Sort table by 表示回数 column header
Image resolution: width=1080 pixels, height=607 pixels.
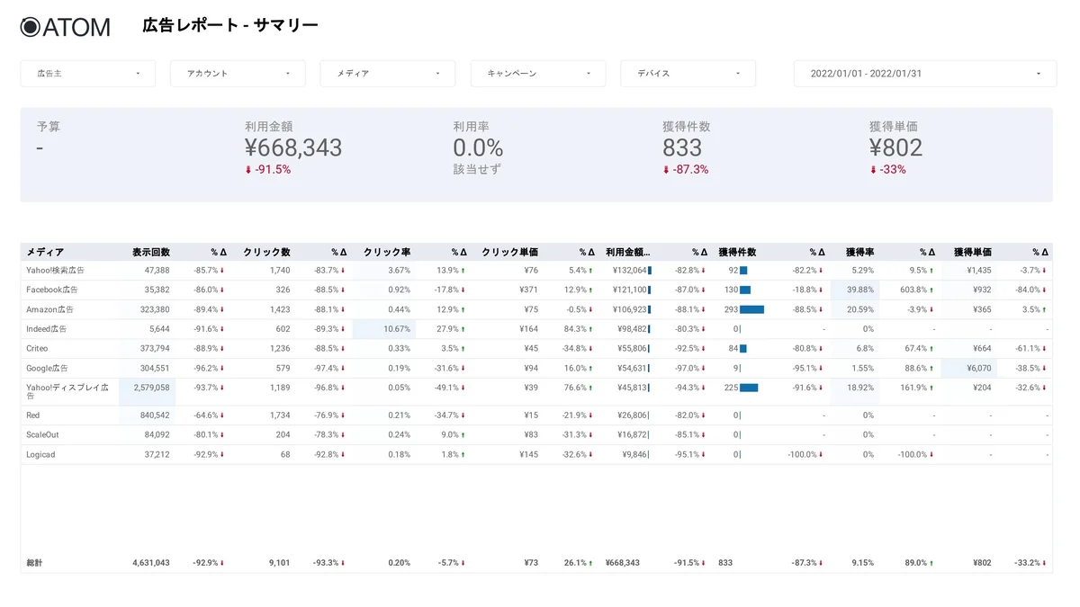click(150, 253)
